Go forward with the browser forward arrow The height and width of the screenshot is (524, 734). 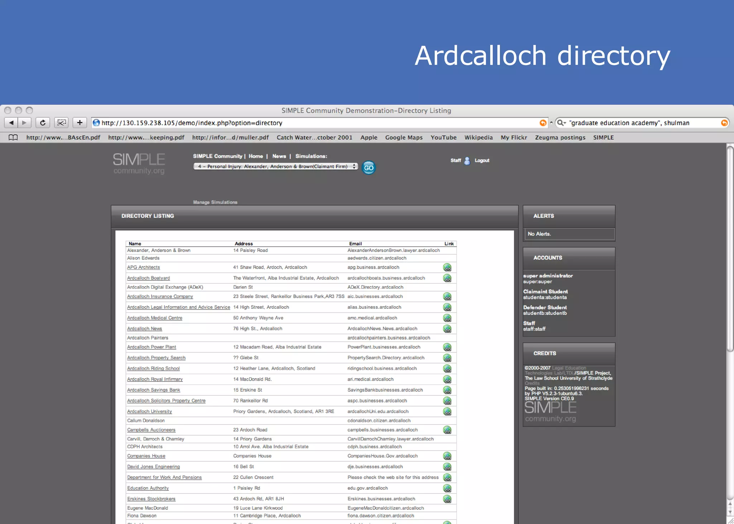[24, 123]
